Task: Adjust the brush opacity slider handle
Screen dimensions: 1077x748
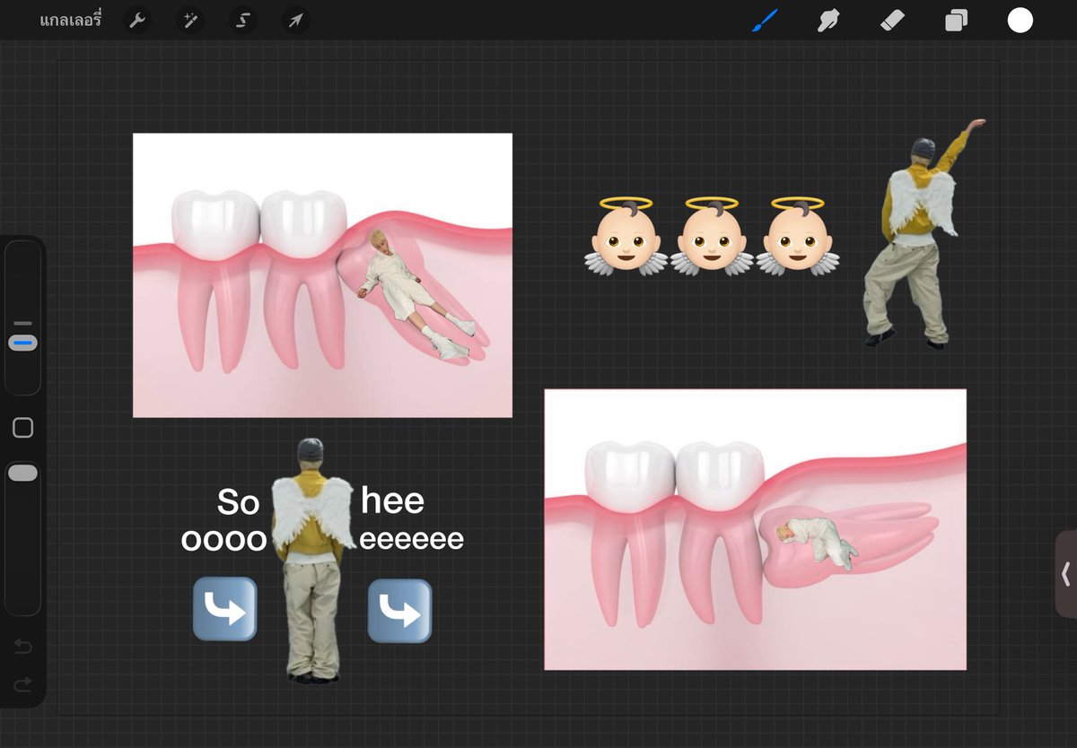Action: click(23, 473)
